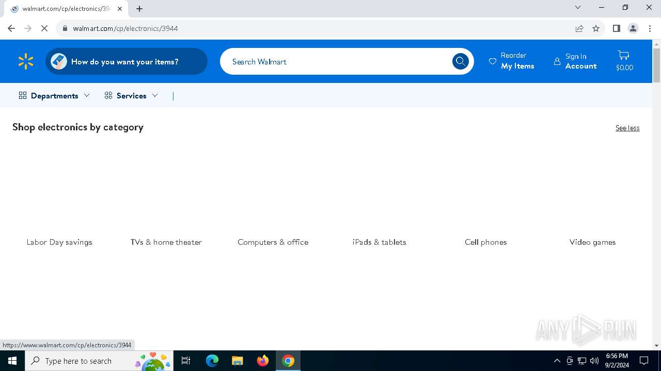Open the tab search dropdown
This screenshot has width=661, height=371.
578,7
